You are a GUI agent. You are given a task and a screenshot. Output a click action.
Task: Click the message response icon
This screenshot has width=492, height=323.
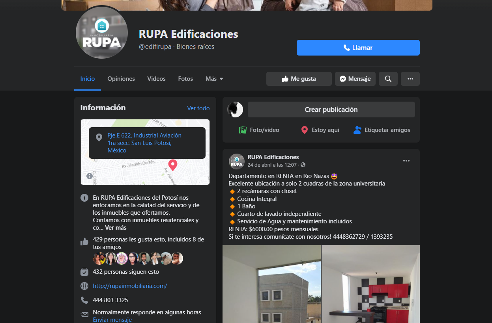(84, 314)
